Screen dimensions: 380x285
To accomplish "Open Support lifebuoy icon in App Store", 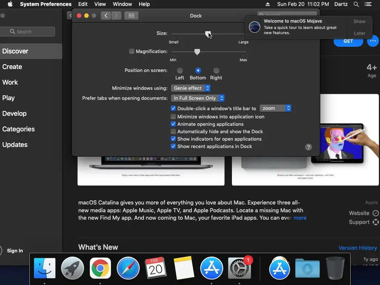I will pos(376,222).
